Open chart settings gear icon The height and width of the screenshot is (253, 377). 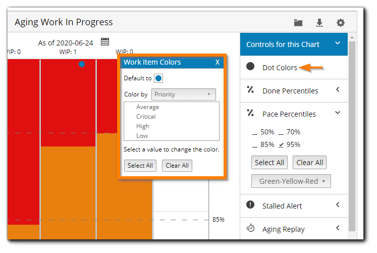click(x=341, y=23)
